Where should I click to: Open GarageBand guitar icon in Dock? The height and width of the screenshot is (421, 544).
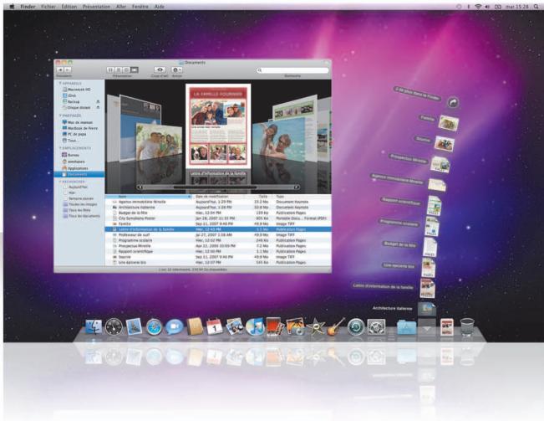pyautogui.click(x=336, y=326)
